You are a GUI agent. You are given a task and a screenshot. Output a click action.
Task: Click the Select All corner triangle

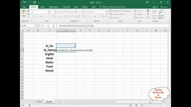[22, 31]
